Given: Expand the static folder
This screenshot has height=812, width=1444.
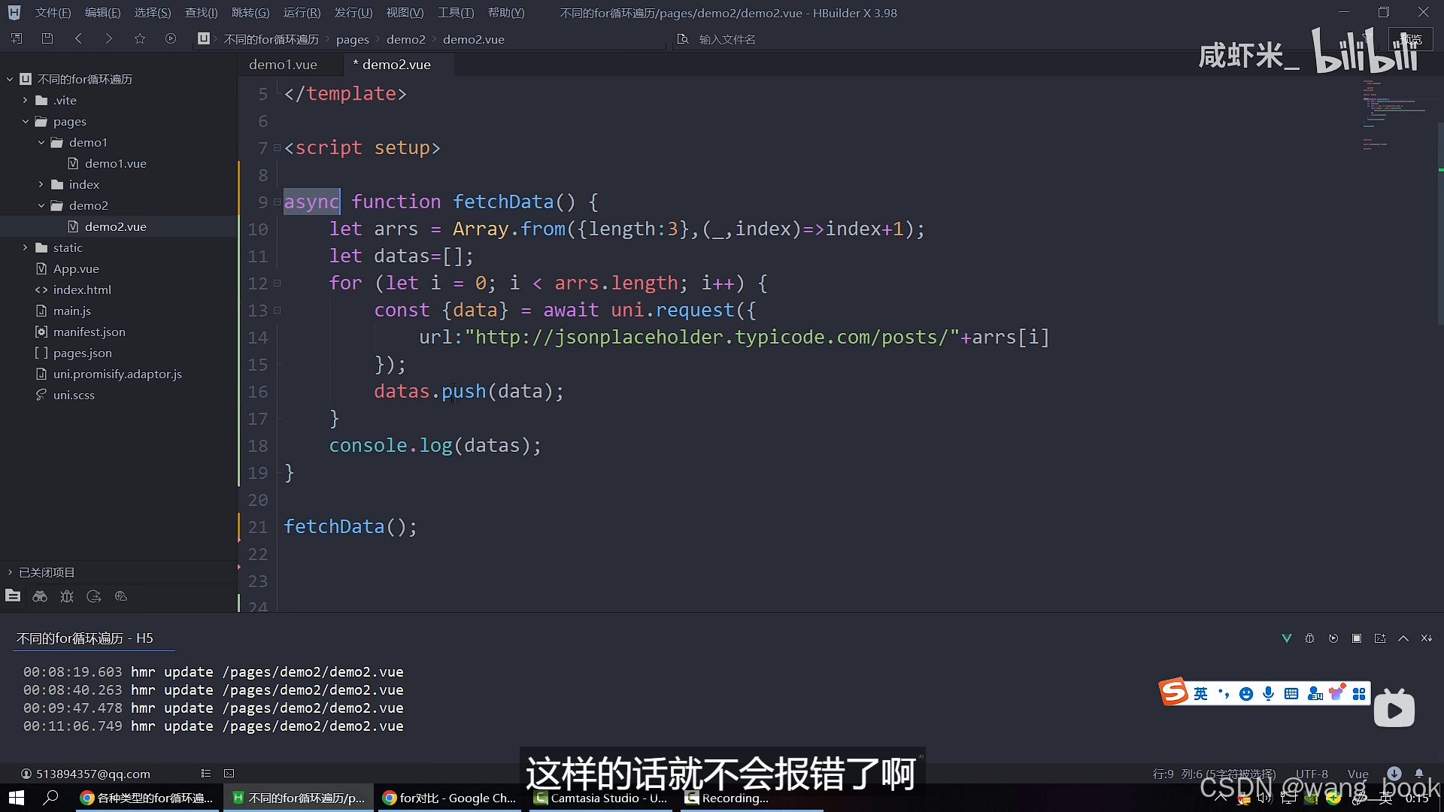Looking at the screenshot, I should pyautogui.click(x=25, y=247).
